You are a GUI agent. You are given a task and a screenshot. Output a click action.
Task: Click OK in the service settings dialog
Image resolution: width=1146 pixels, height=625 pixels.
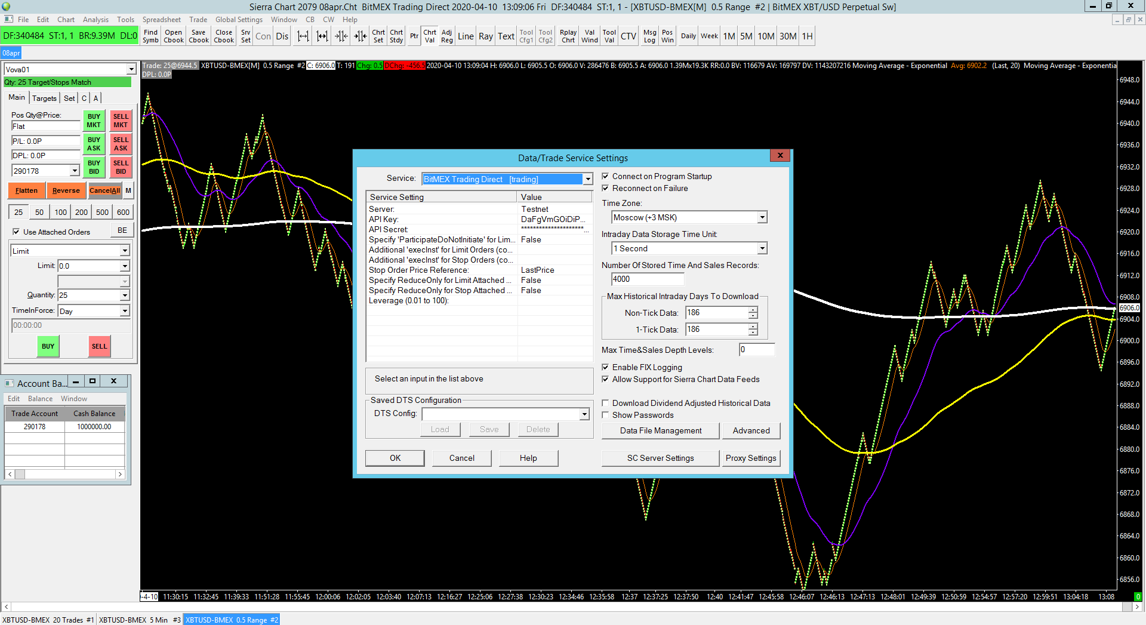(x=395, y=458)
